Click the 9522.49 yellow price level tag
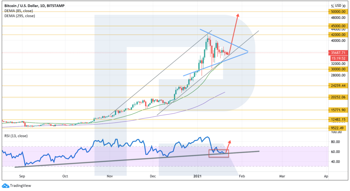Screen dimensions: 350x191 (x=337, y=128)
